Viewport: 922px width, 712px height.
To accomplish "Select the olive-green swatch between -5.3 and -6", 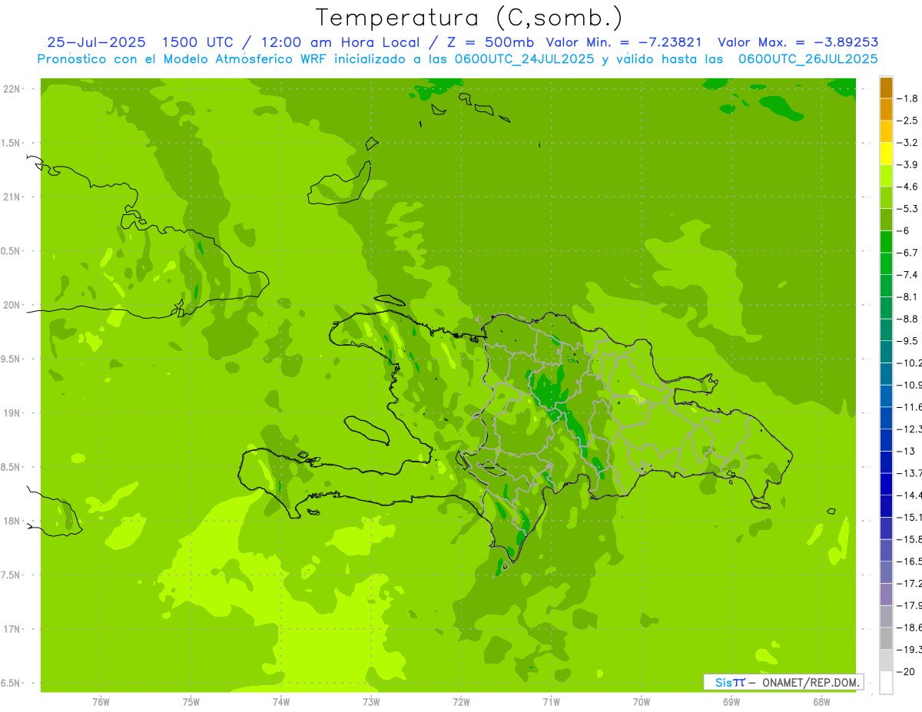I will coord(886,220).
